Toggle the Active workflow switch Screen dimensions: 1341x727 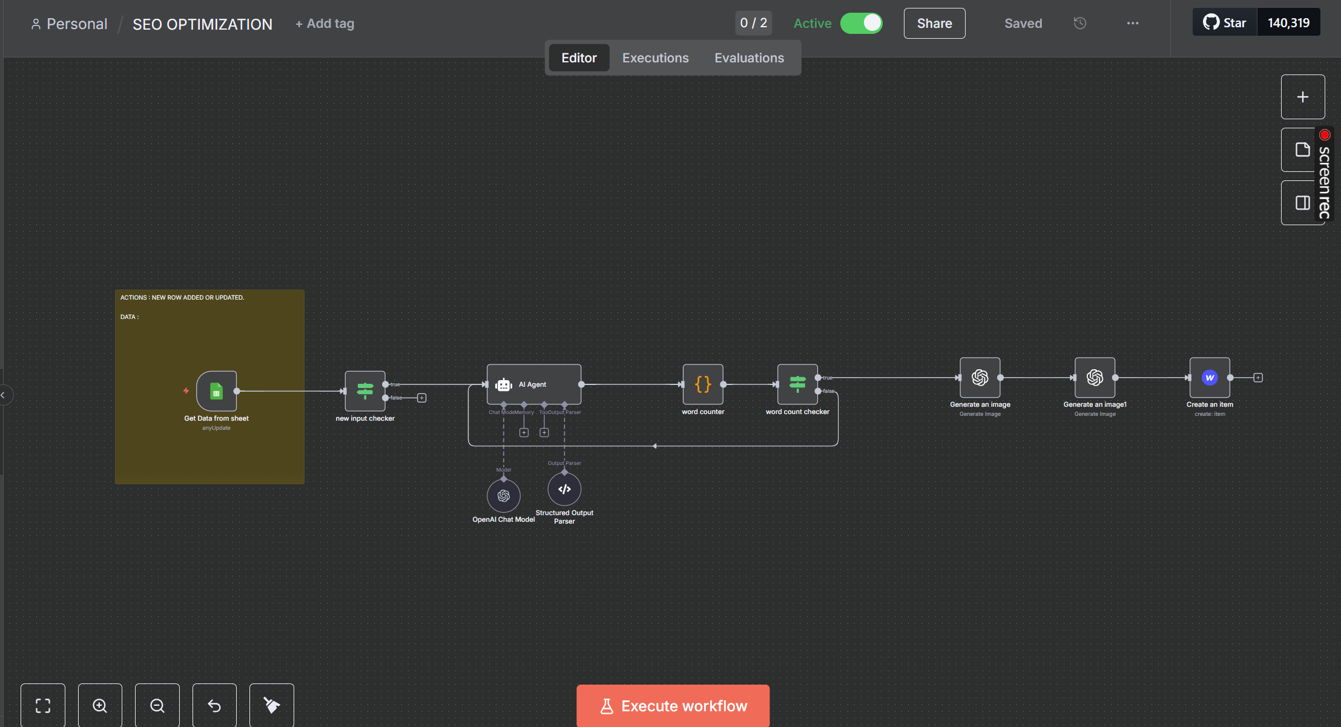tap(861, 23)
